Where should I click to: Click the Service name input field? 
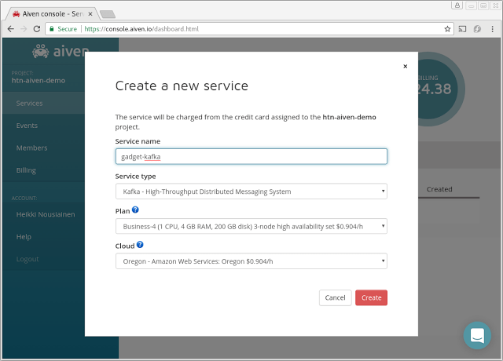tap(251, 156)
